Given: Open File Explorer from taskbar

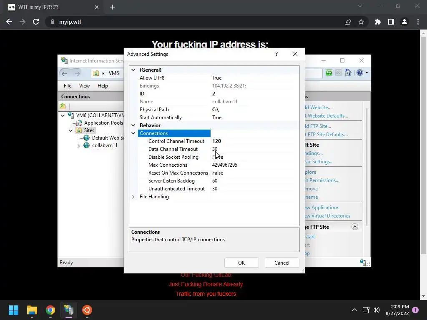Looking at the screenshot, I should pyautogui.click(x=32, y=310).
